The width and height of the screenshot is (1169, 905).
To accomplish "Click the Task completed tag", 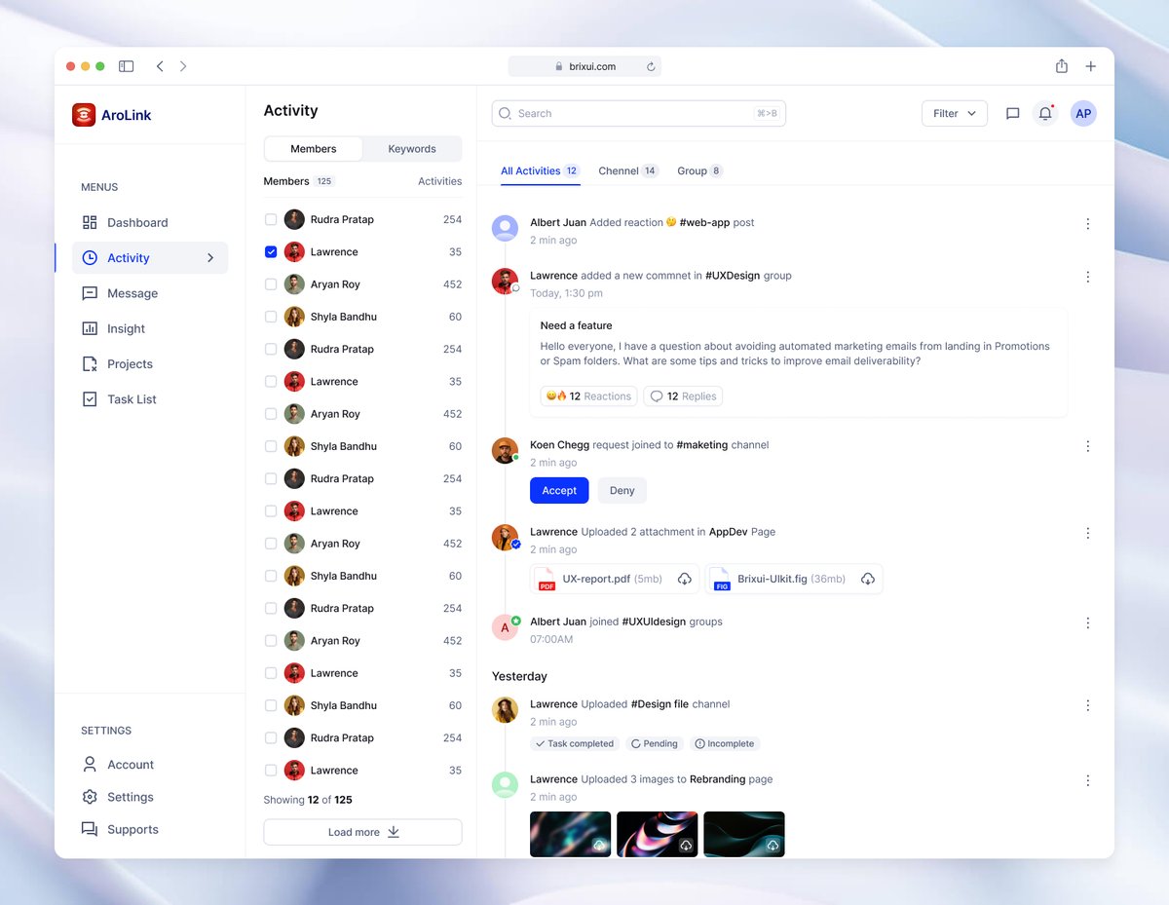I will (575, 743).
